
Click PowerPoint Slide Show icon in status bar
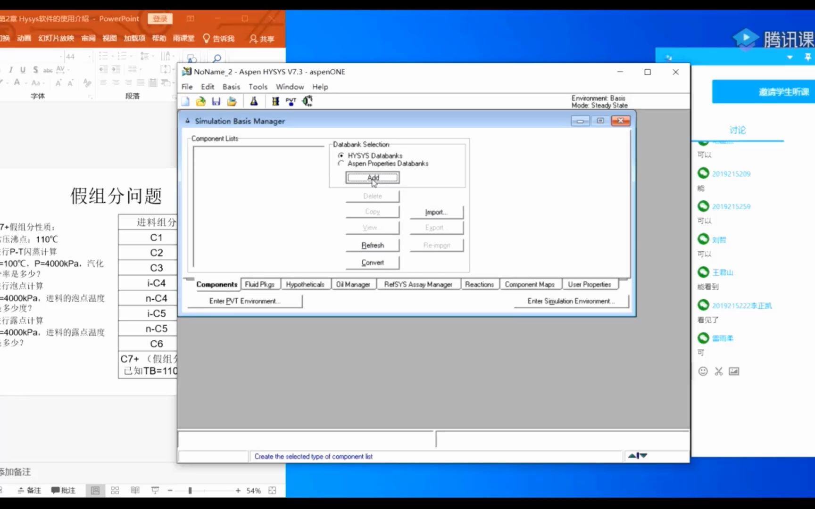click(155, 491)
